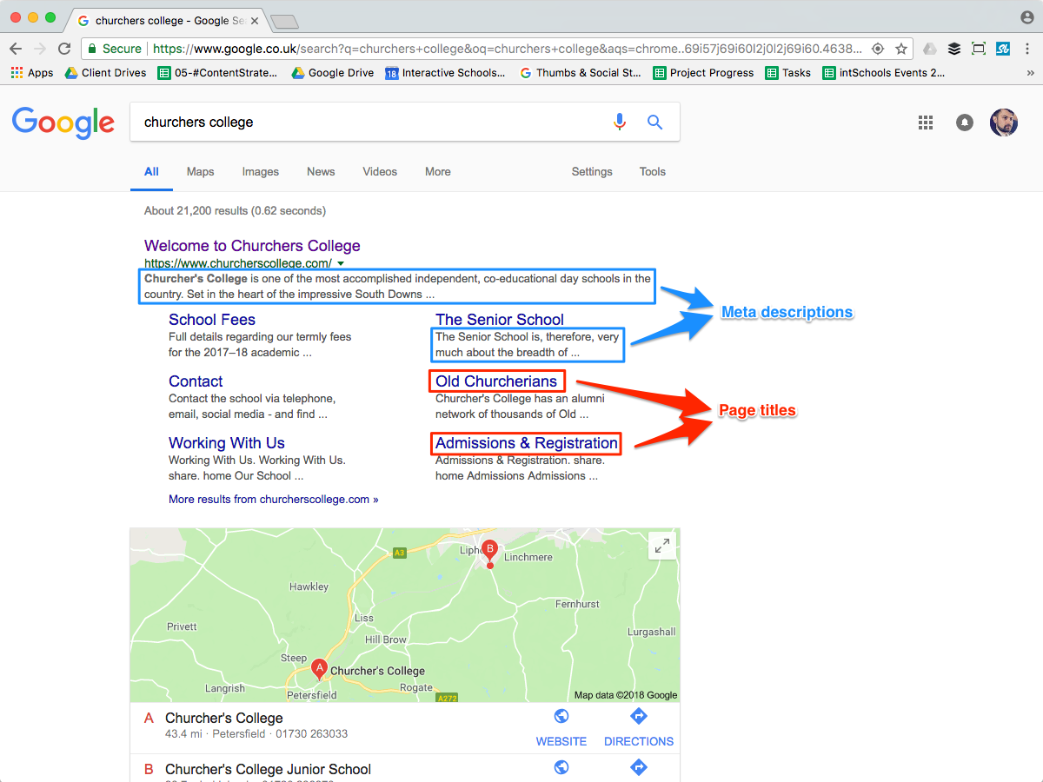Image resolution: width=1043 pixels, height=782 pixels.
Task: Click the Secure padlock site info
Action: point(113,49)
